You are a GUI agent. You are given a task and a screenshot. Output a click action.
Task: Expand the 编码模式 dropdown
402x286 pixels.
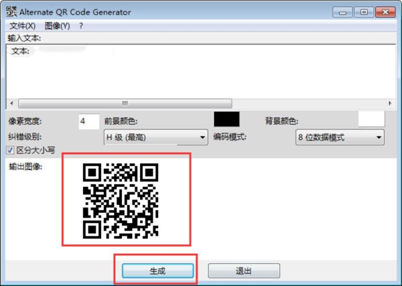[339, 137]
